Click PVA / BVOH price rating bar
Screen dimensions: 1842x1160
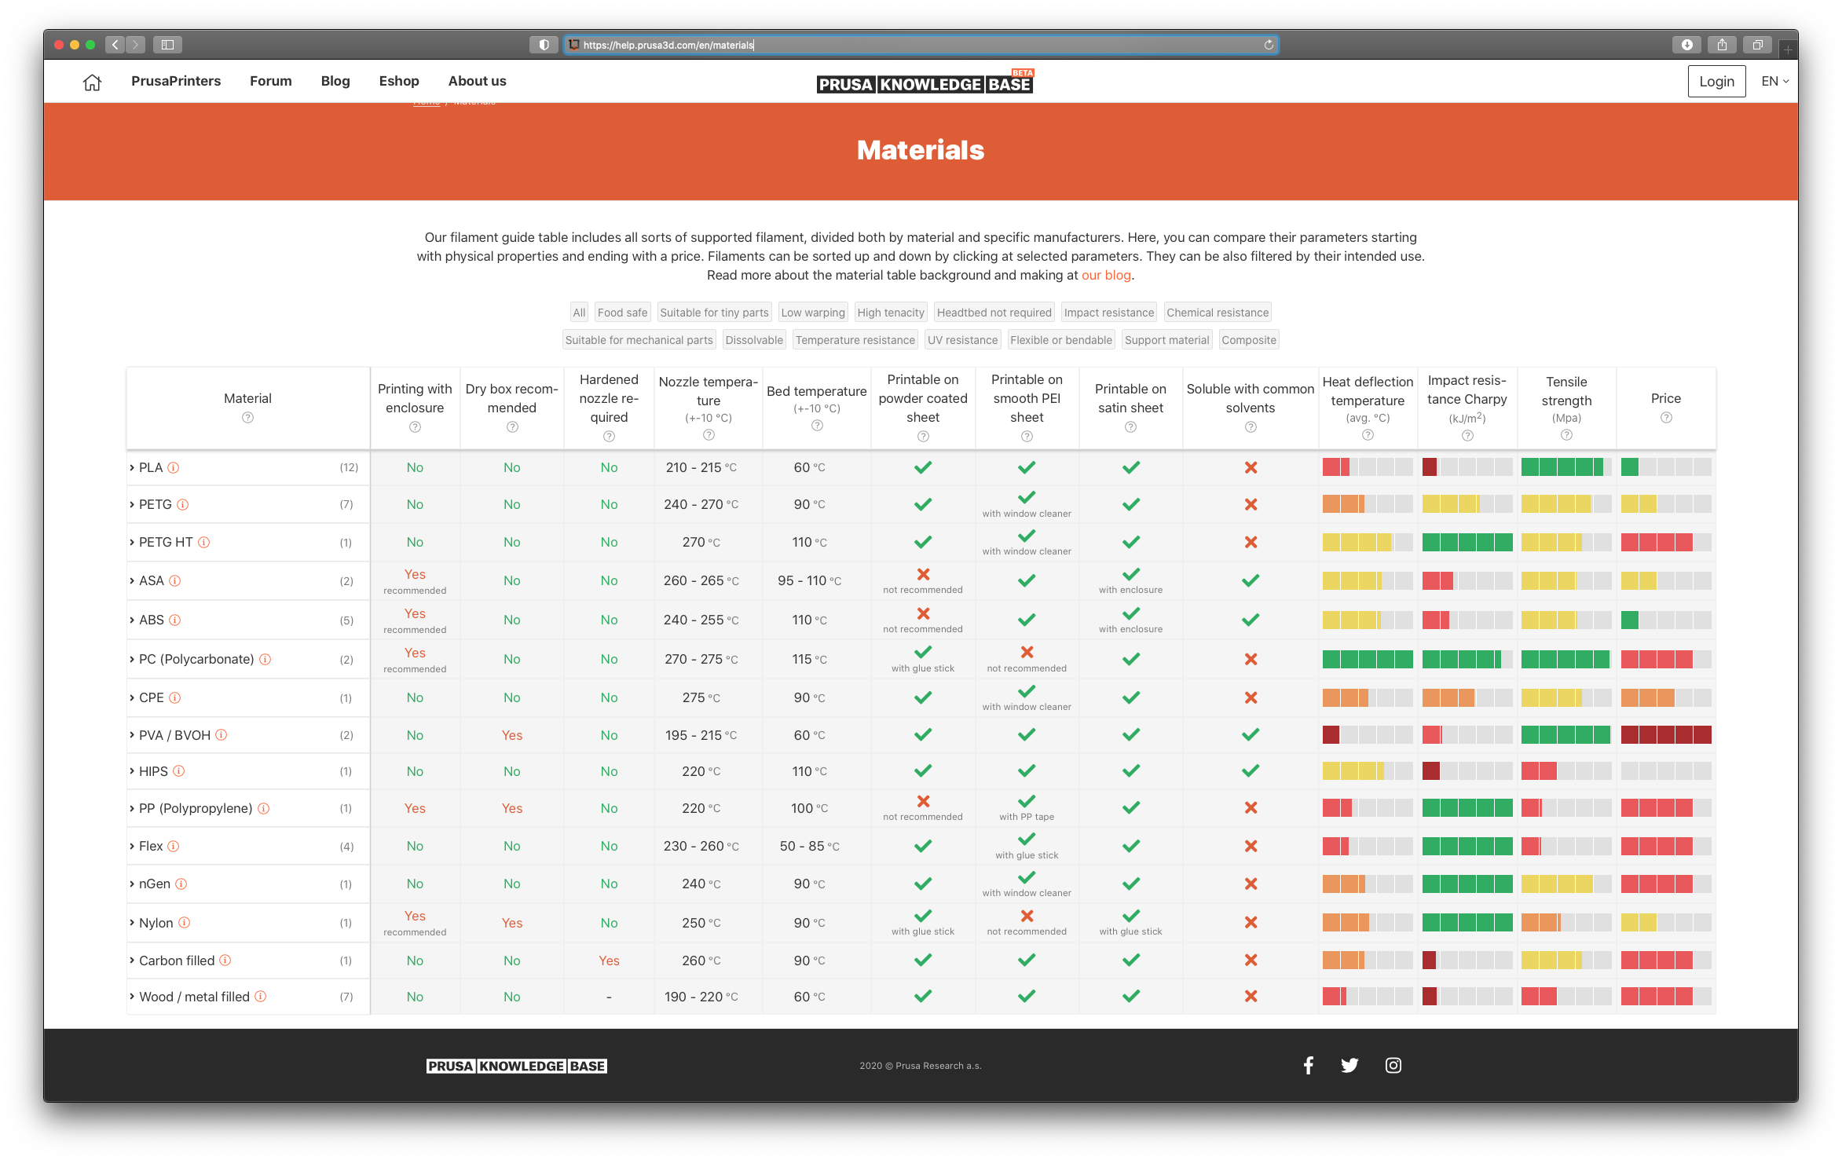[1666, 735]
